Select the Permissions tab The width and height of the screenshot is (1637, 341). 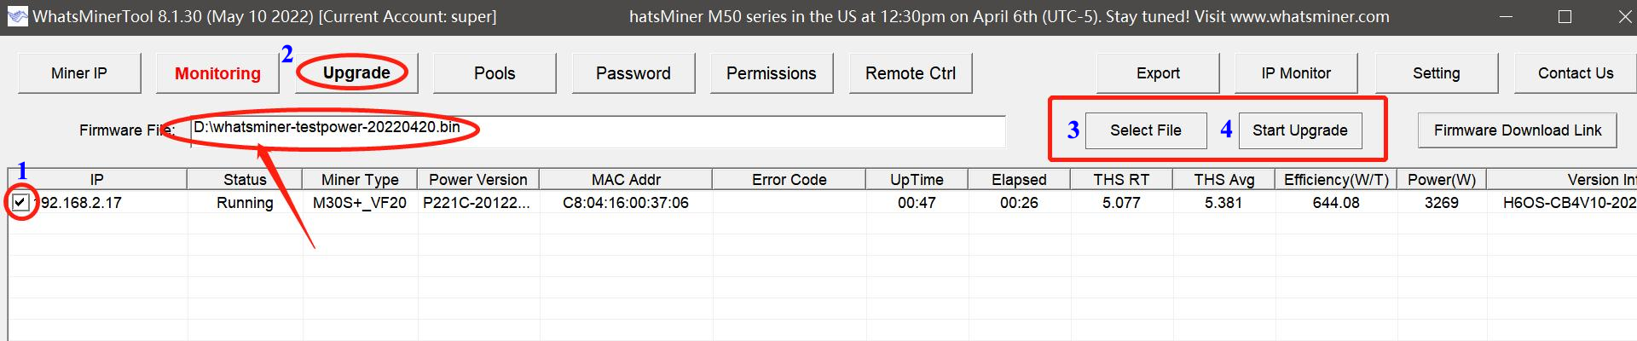pyautogui.click(x=771, y=73)
